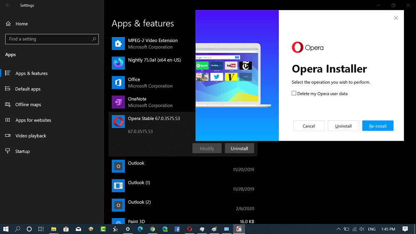
Task: Click the Outlook app icon dated 11/20/2019
Action: (x=118, y=166)
